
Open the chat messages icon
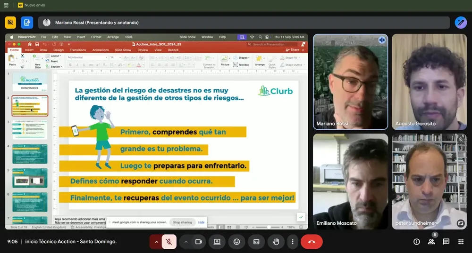pyautogui.click(x=446, y=242)
